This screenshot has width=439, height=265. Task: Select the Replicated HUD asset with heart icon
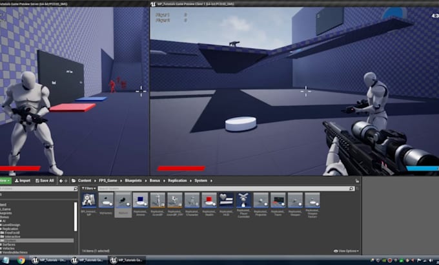point(226,204)
